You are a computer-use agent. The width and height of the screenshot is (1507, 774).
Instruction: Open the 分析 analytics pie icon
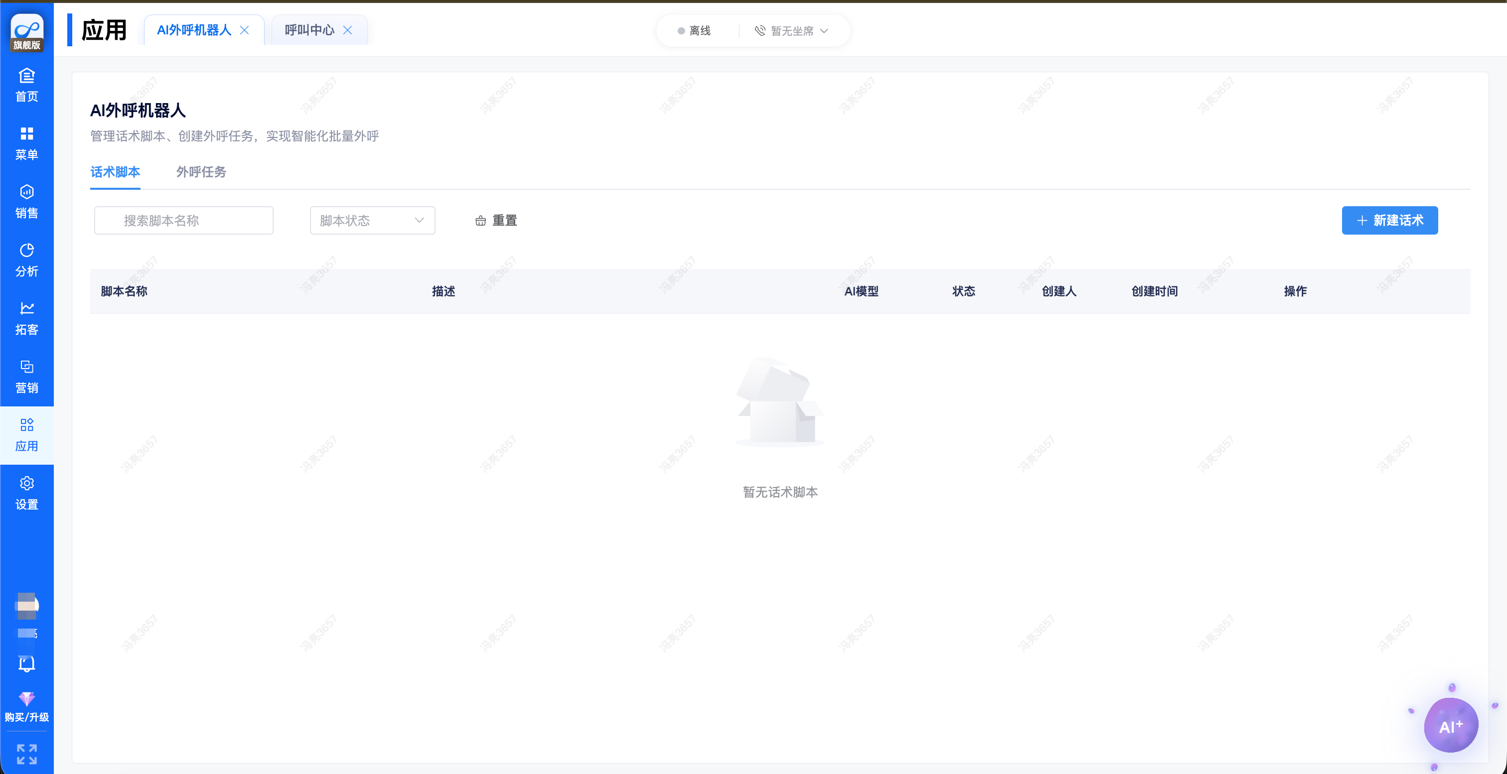26,260
